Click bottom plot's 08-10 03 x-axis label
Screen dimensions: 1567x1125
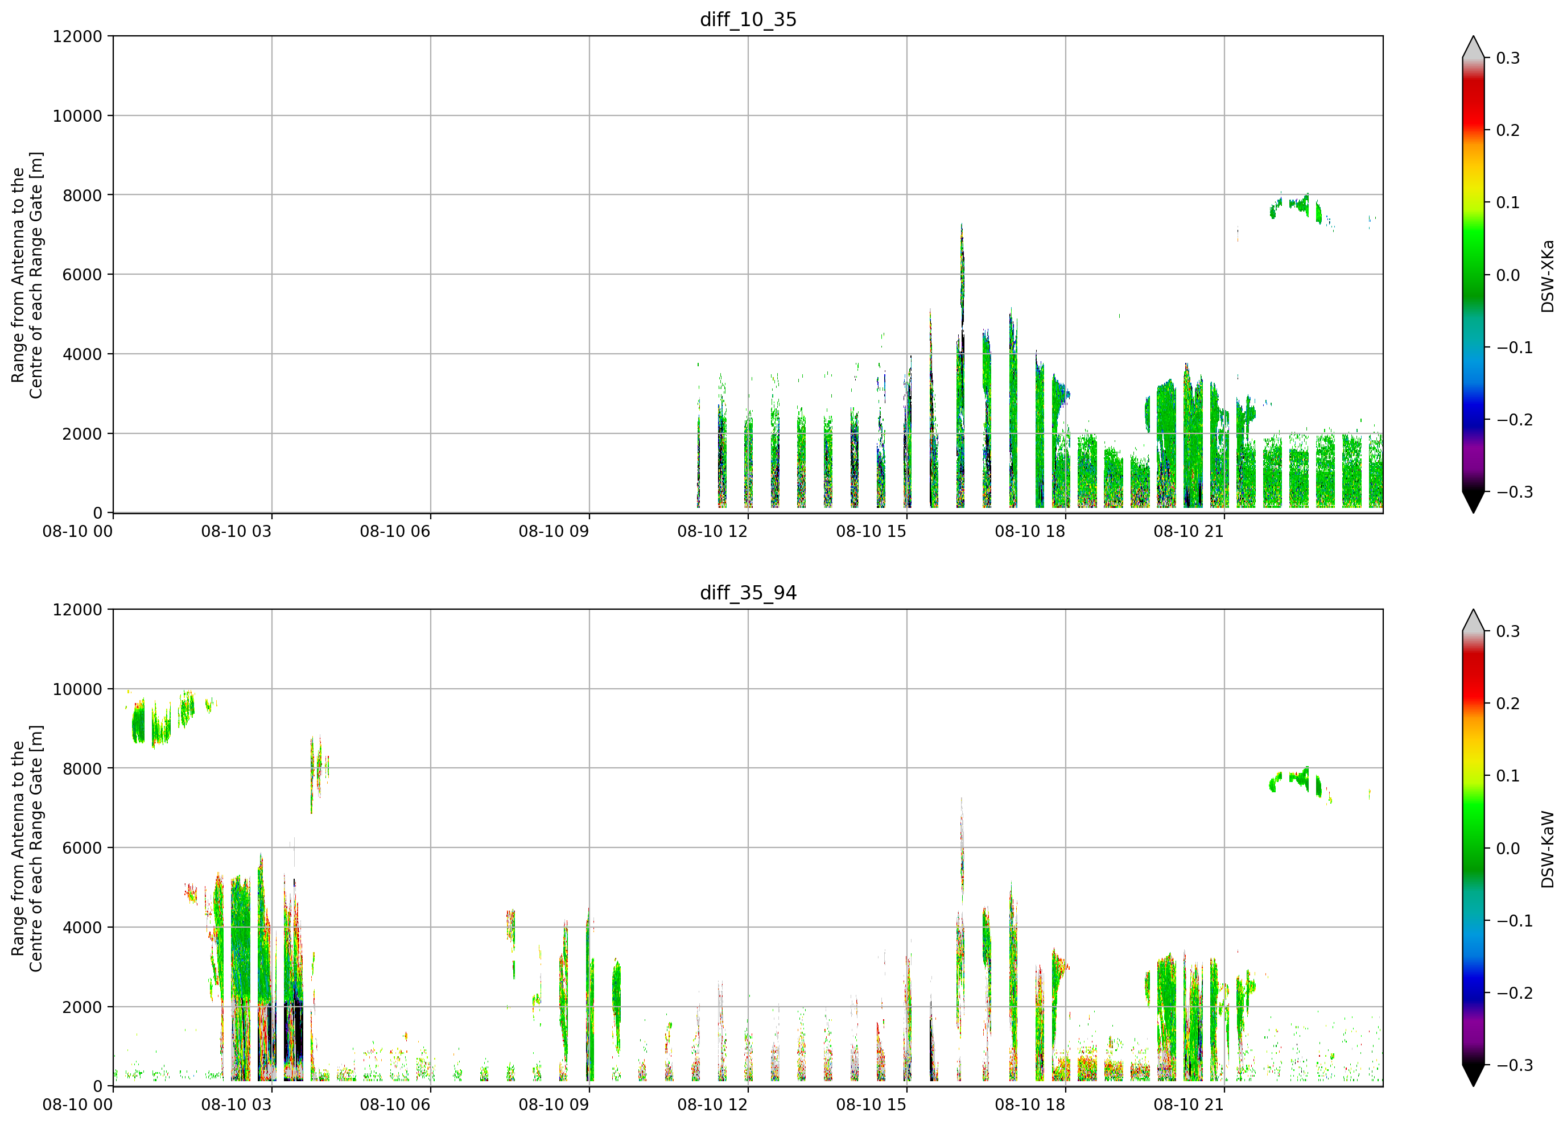(x=236, y=1105)
